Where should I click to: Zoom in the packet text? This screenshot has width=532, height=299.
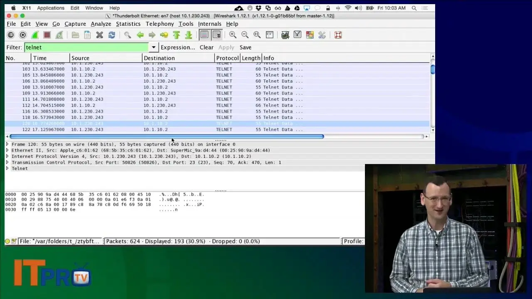point(233,35)
